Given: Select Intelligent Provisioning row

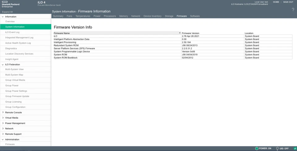Looking at the screenshot, I should point(173,42).
